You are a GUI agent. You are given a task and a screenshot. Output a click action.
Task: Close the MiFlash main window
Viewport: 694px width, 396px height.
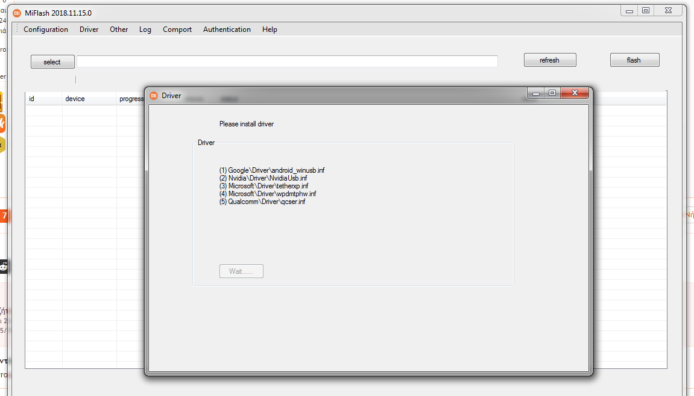click(668, 10)
